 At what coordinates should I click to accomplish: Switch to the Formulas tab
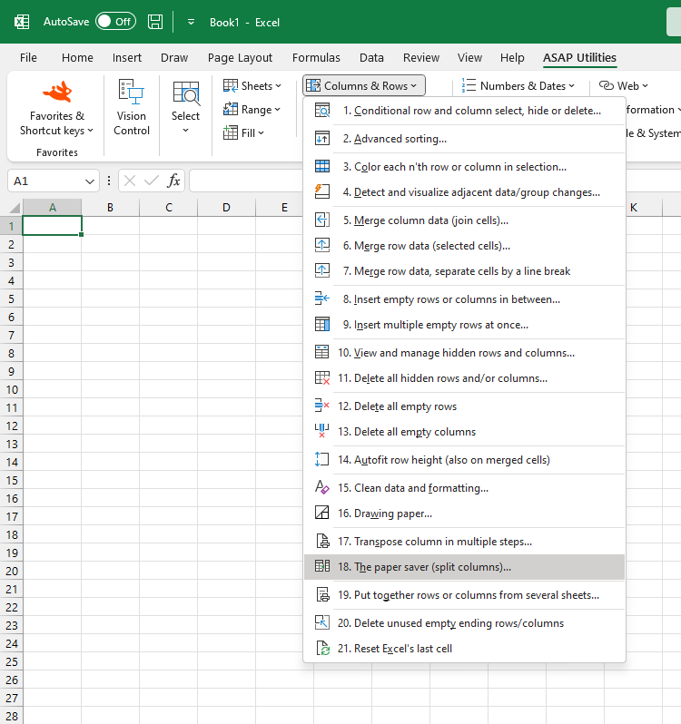coord(316,58)
